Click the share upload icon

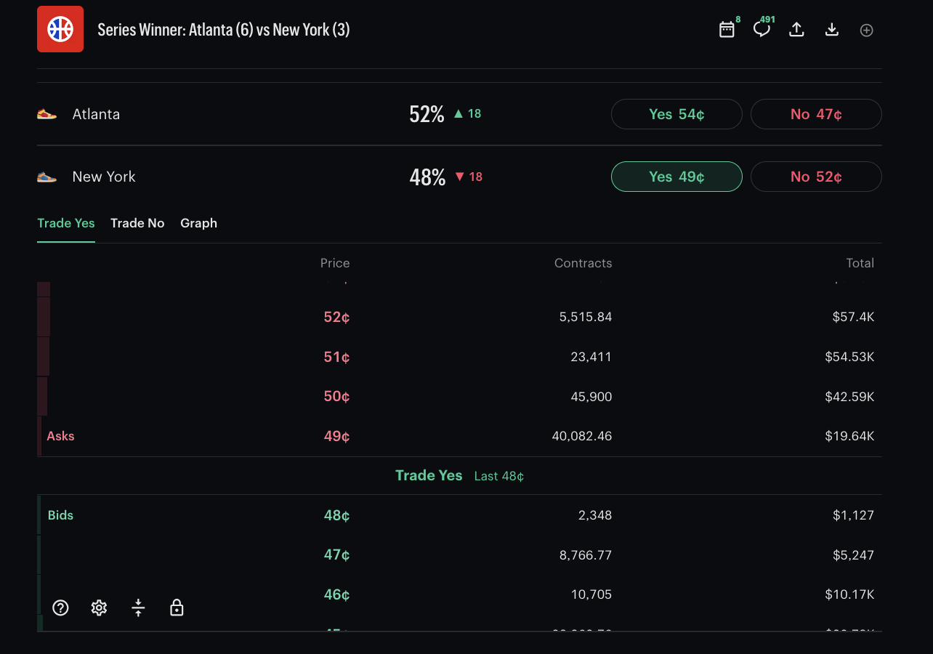796,30
